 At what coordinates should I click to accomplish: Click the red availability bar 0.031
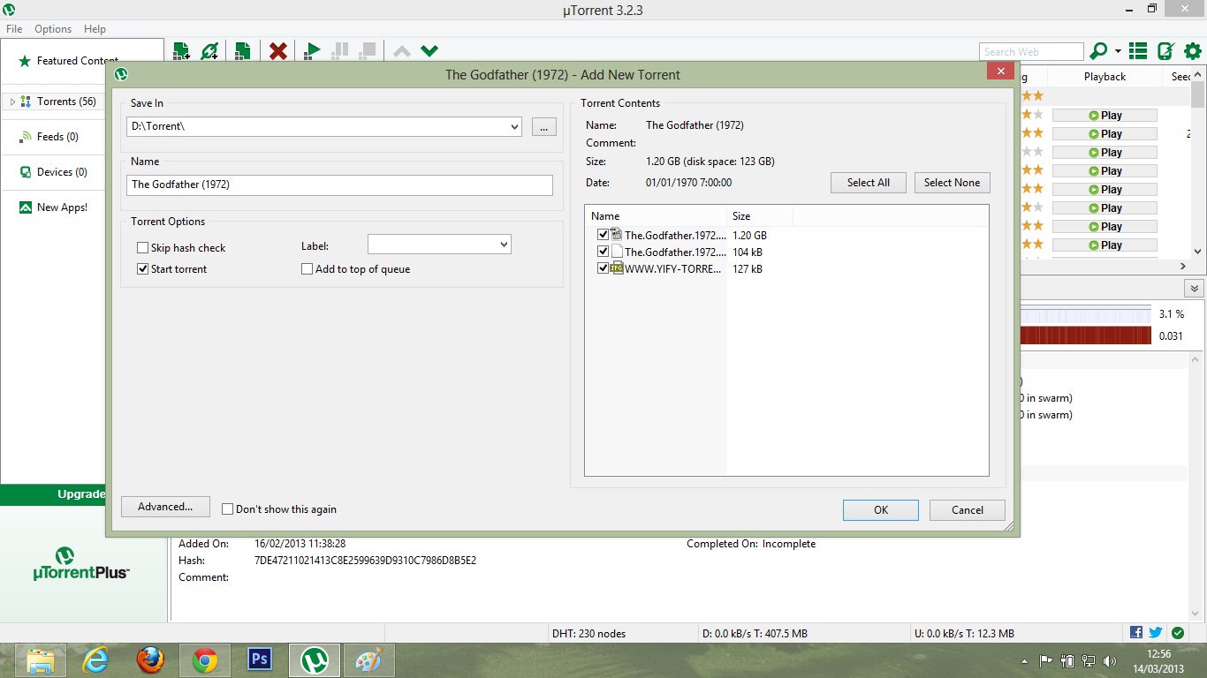1086,335
